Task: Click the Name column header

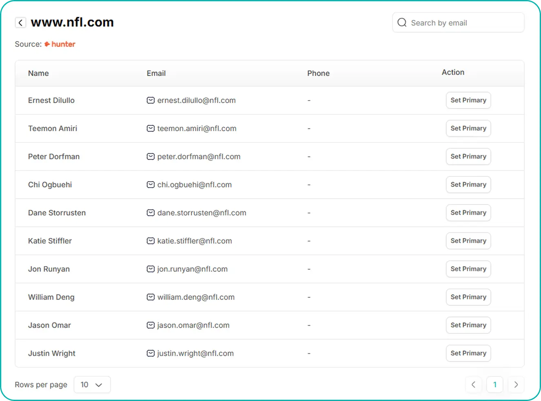Action: point(38,73)
